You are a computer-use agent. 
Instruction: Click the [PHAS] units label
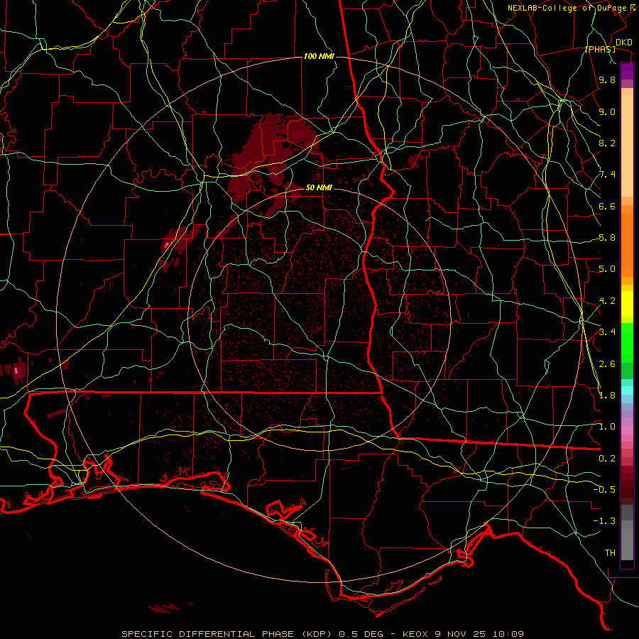[600, 50]
